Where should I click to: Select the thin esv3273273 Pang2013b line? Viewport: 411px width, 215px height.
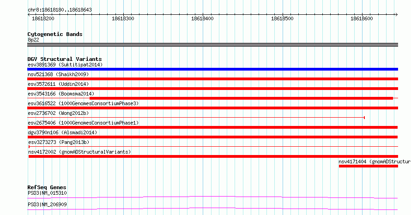tap(213, 147)
